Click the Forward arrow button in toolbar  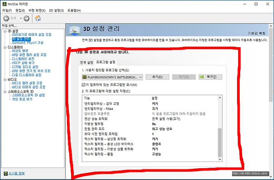click(27, 18)
